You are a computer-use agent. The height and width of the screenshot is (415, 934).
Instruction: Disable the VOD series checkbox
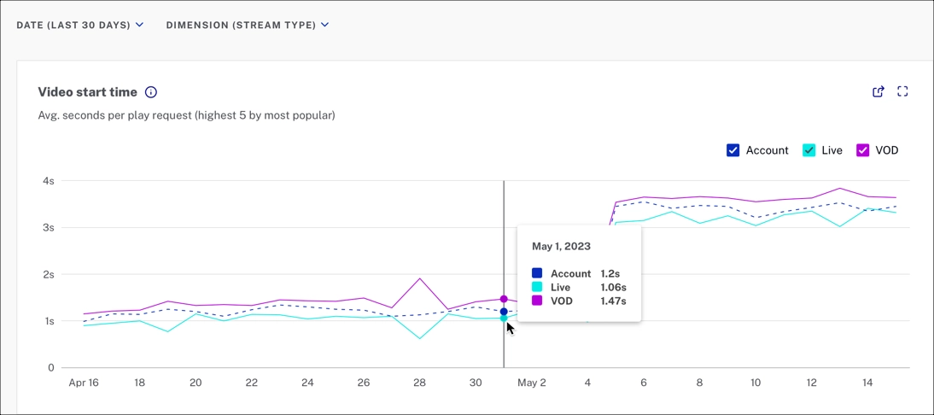863,150
